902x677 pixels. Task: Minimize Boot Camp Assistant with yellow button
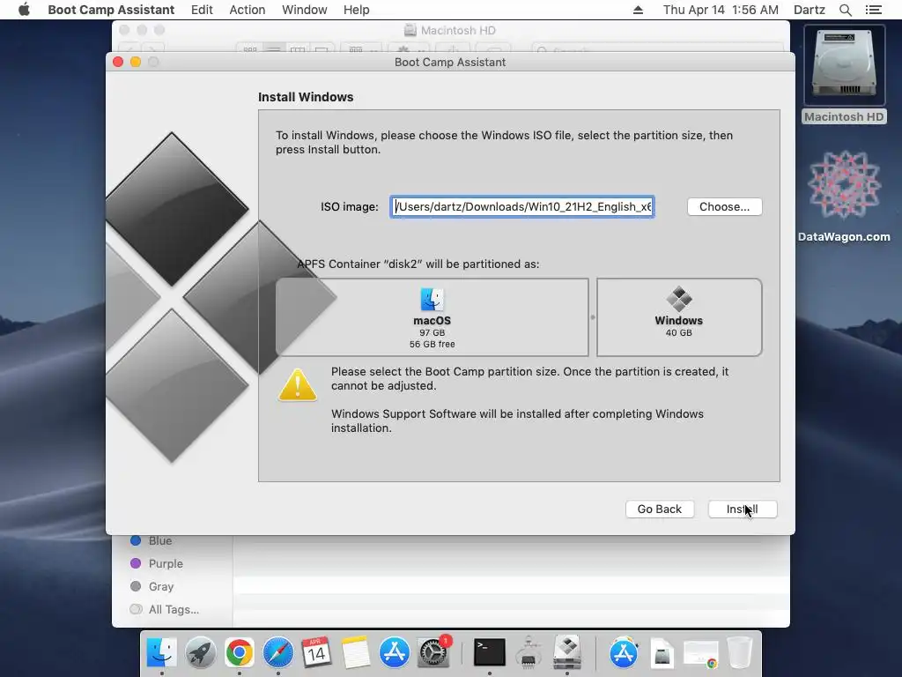136,62
